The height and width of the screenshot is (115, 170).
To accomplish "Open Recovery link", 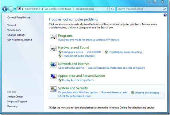I will pyautogui.click(x=13, y=106).
